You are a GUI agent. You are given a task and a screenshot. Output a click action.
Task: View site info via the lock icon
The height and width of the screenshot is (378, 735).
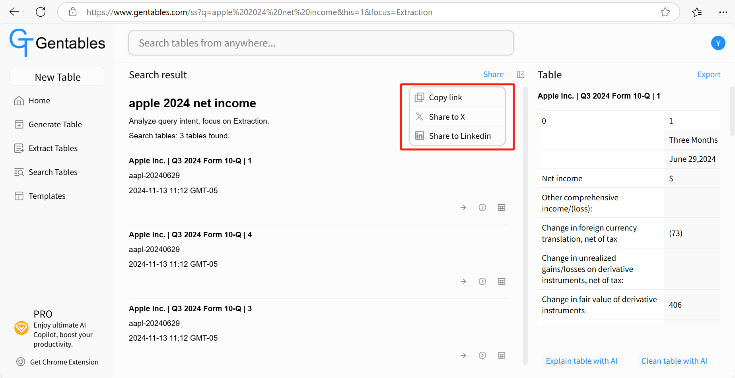[x=73, y=12]
